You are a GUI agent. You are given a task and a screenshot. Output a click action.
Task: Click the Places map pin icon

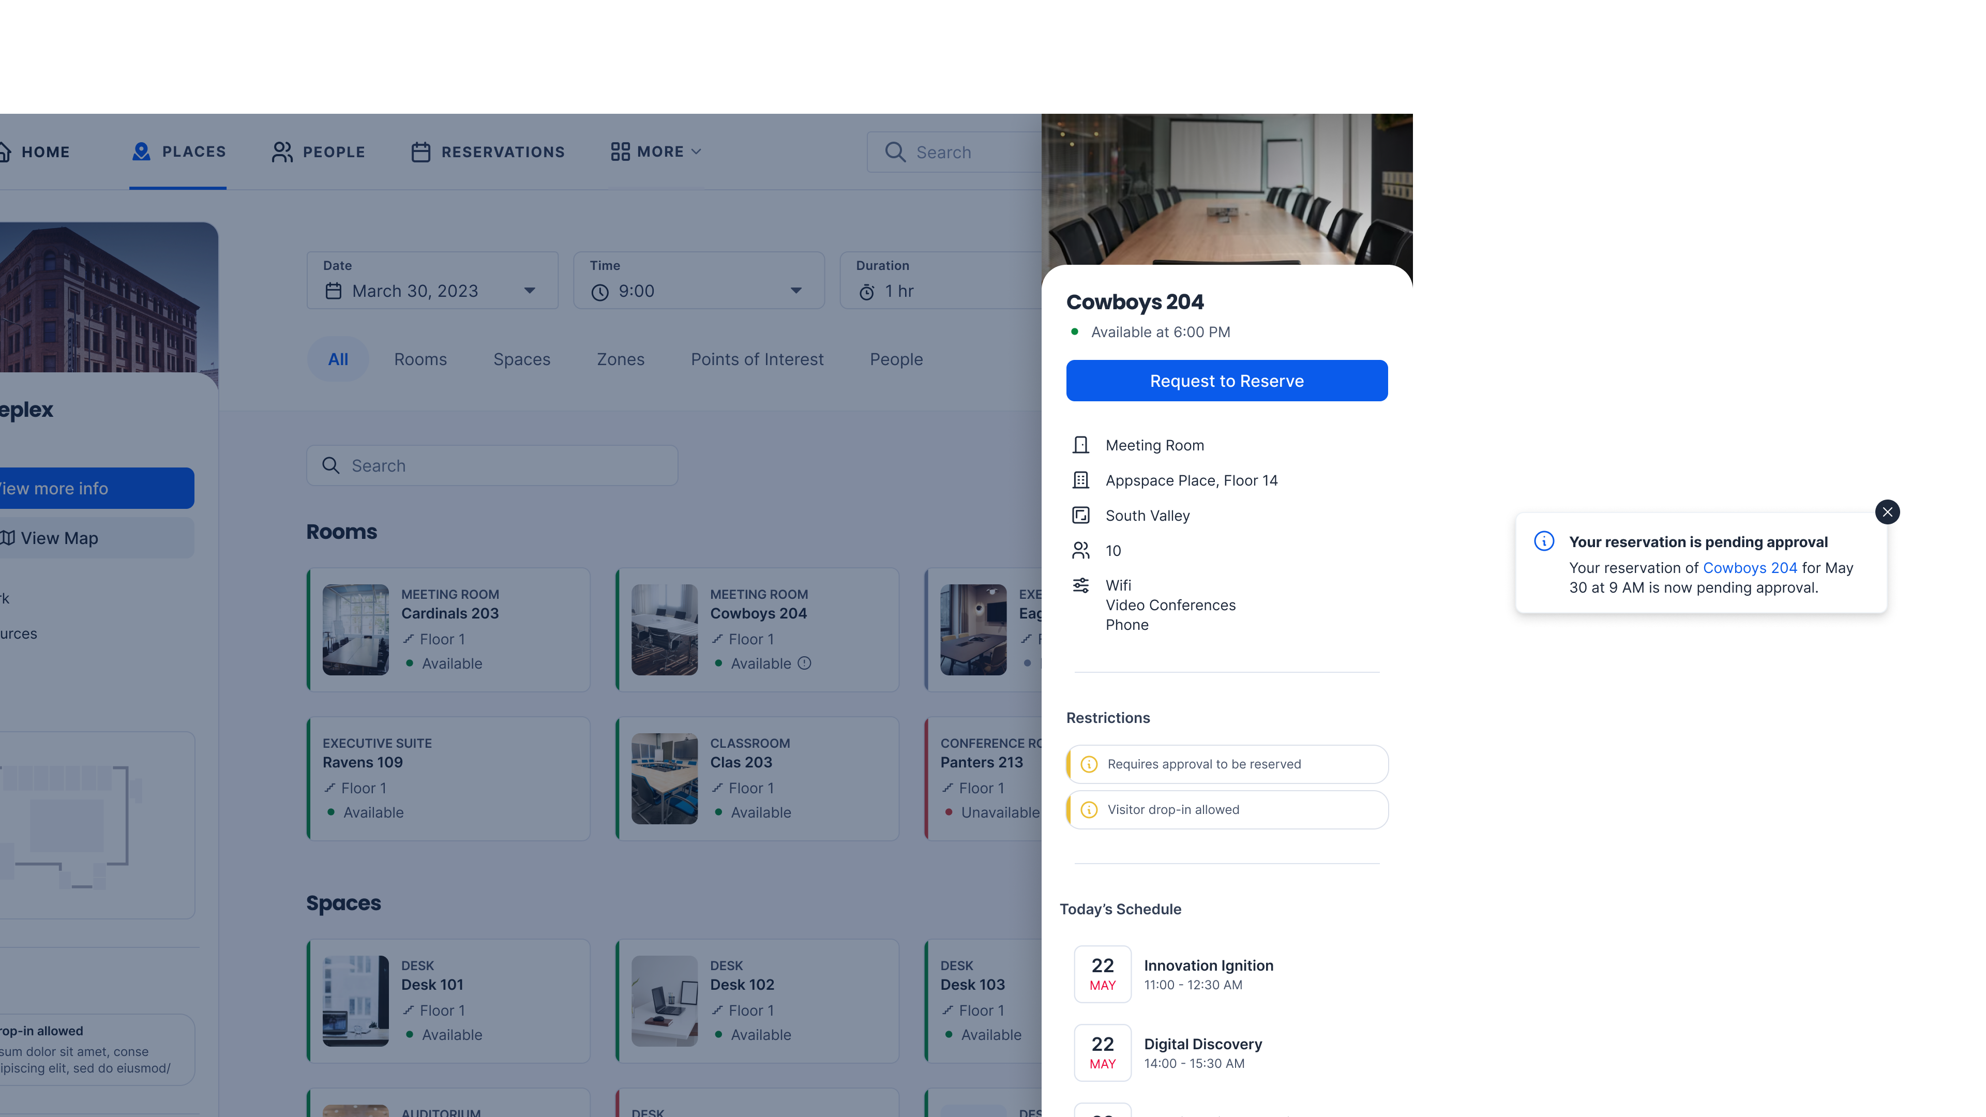pos(141,151)
